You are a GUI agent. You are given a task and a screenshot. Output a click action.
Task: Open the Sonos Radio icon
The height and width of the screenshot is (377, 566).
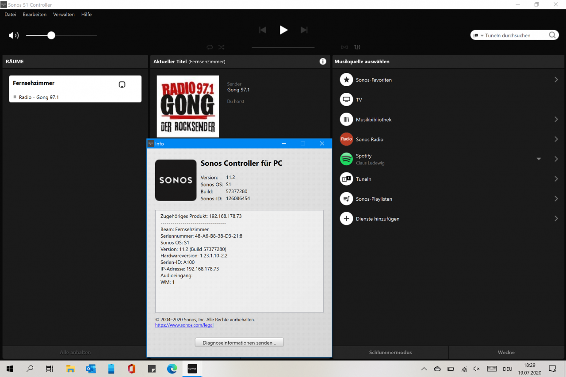[346, 139]
